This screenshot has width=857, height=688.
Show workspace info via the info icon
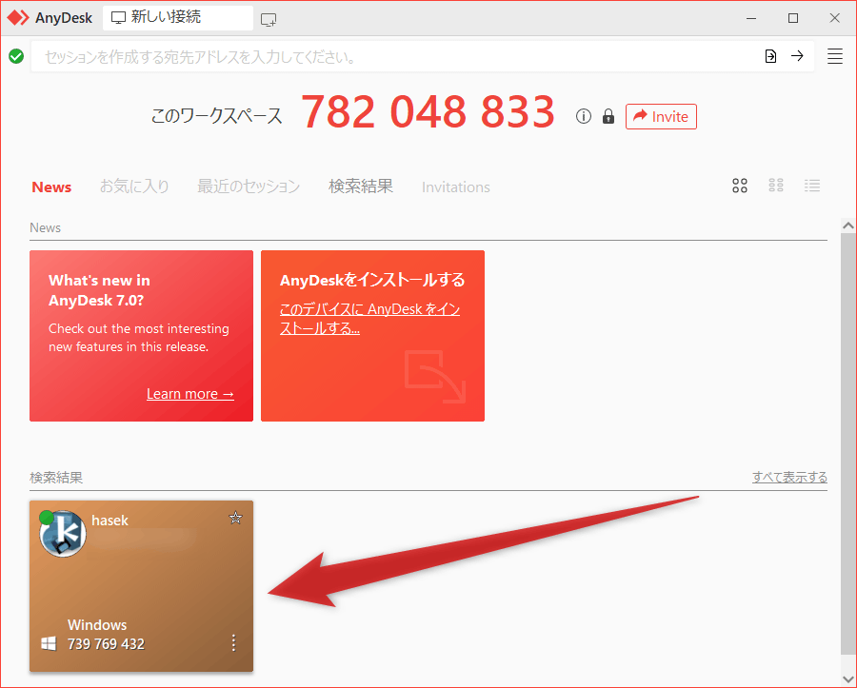(x=584, y=116)
